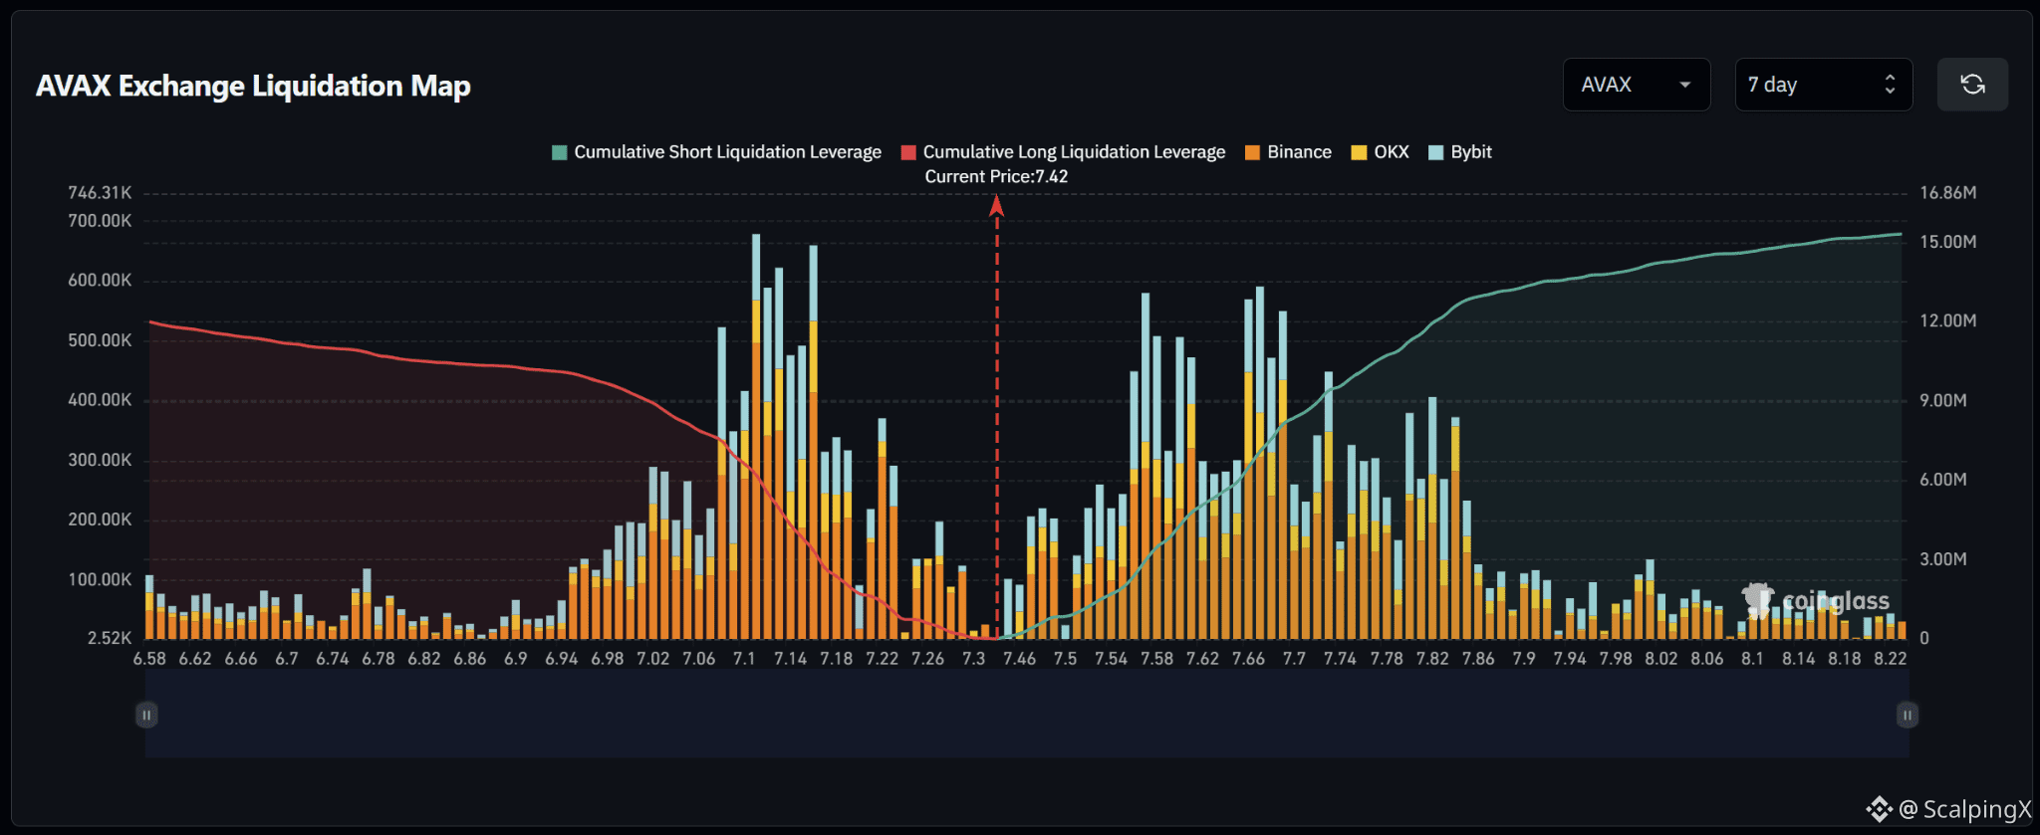Toggle Cumulative Short Liquidation Leverage legend
Image resolution: width=2040 pixels, height=835 pixels.
pos(717,152)
